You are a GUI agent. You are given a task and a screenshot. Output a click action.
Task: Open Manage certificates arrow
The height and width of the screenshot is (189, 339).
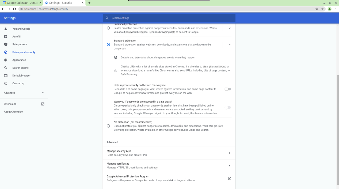click(x=230, y=166)
